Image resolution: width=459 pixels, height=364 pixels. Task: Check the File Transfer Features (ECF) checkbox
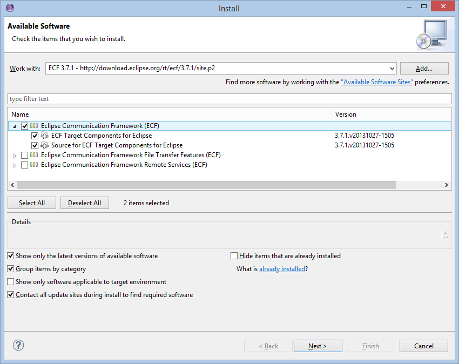[25, 155]
